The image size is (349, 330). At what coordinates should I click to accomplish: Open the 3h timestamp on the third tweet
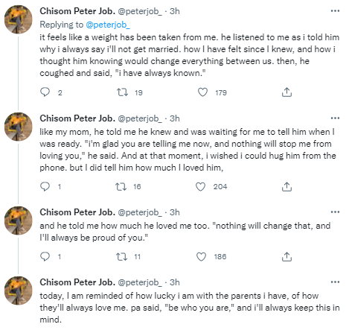[x=175, y=212]
